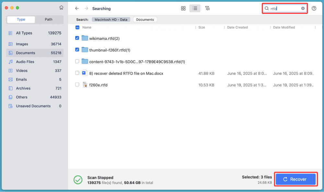
Task: Select the Type tab
Action: (20, 19)
